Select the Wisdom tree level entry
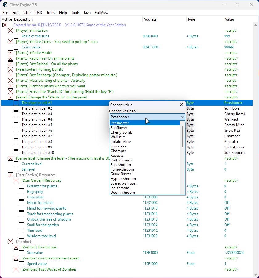This screenshot has height=278, width=259. point(42,236)
